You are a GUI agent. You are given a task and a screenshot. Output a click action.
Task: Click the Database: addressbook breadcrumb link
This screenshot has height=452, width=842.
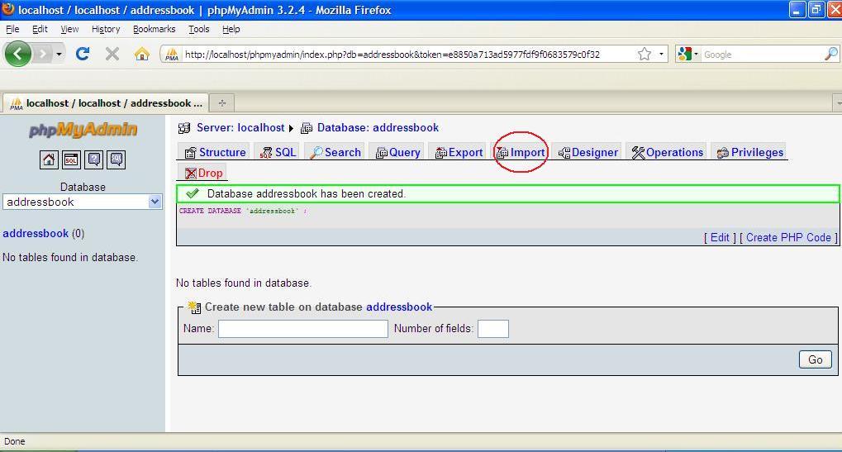point(378,128)
